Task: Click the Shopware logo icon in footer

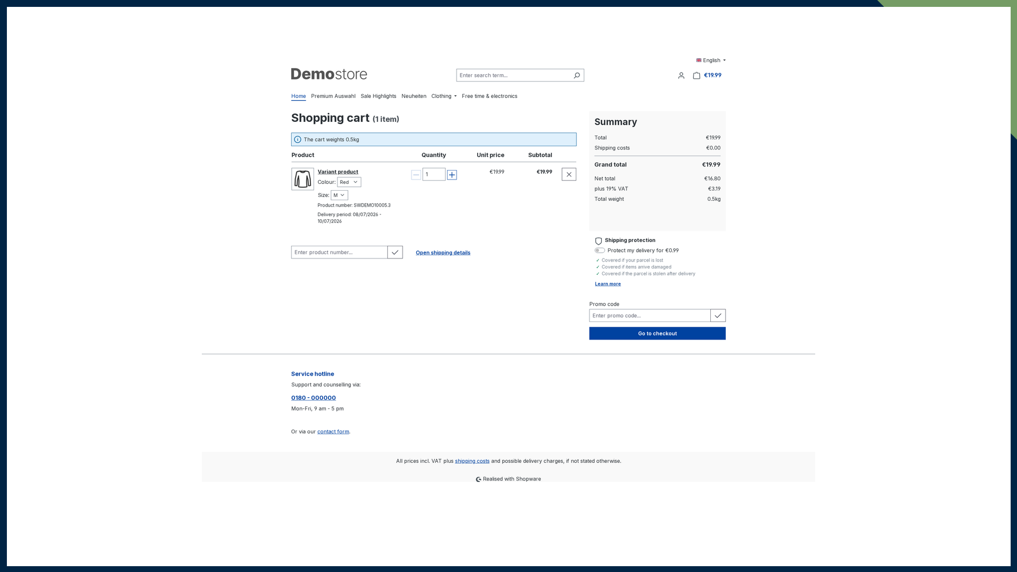Action: (x=478, y=479)
